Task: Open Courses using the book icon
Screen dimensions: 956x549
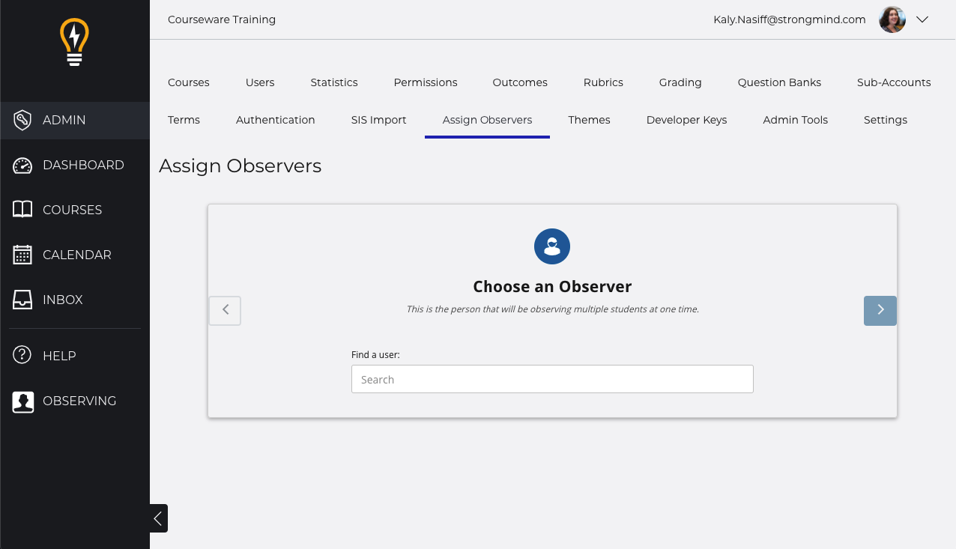Action: click(x=22, y=210)
